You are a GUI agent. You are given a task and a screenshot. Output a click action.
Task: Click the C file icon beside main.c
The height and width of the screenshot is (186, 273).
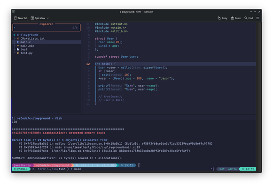18,42
